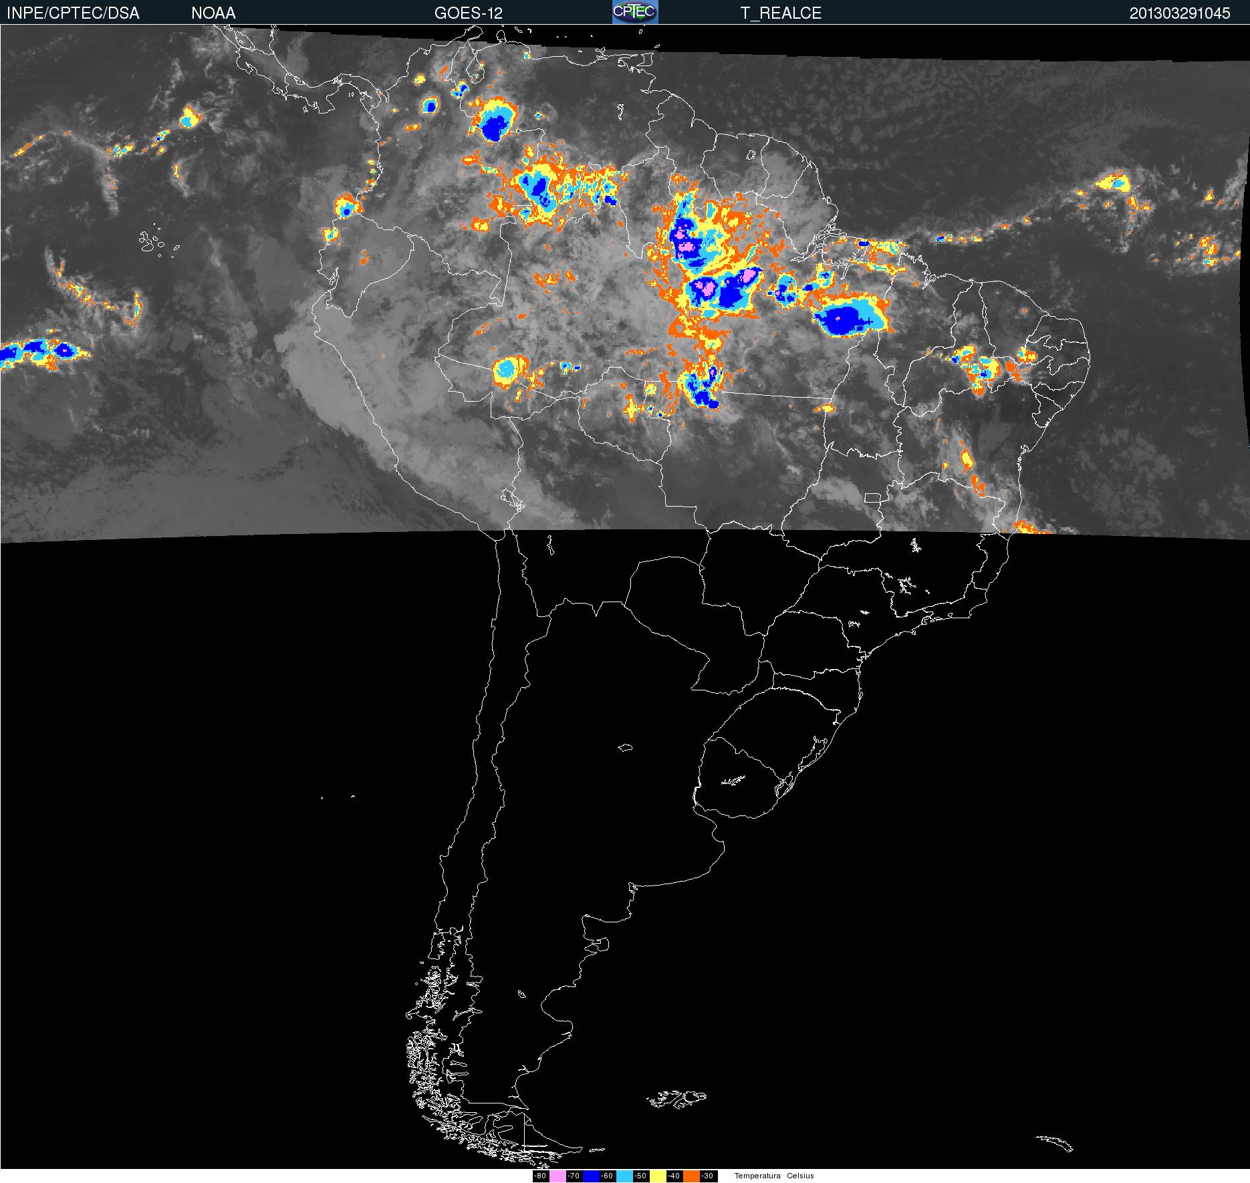Click the yellow legend color swatch
Viewport: 1250px width, 1183px height.
658,1176
